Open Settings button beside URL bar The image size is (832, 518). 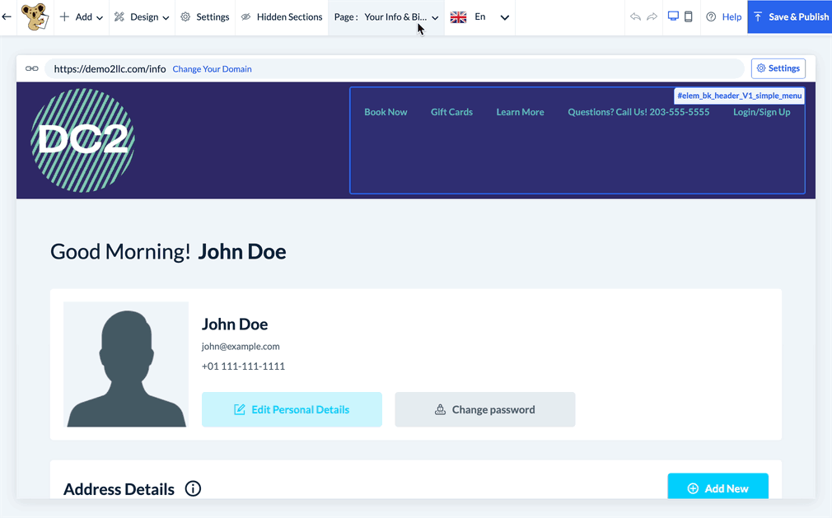778,68
